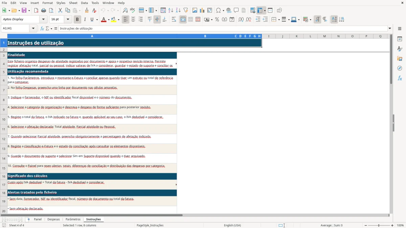The height and width of the screenshot is (228, 406).
Task: Open Special Character dropdown arrow
Action: (x=223, y=10)
